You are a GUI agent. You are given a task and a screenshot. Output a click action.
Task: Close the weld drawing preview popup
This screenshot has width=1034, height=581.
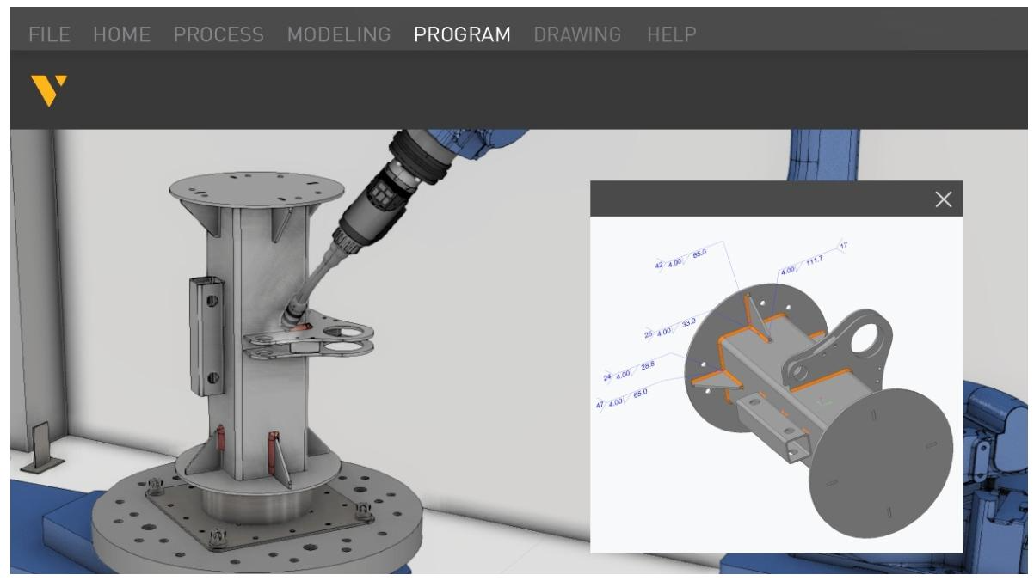click(944, 199)
